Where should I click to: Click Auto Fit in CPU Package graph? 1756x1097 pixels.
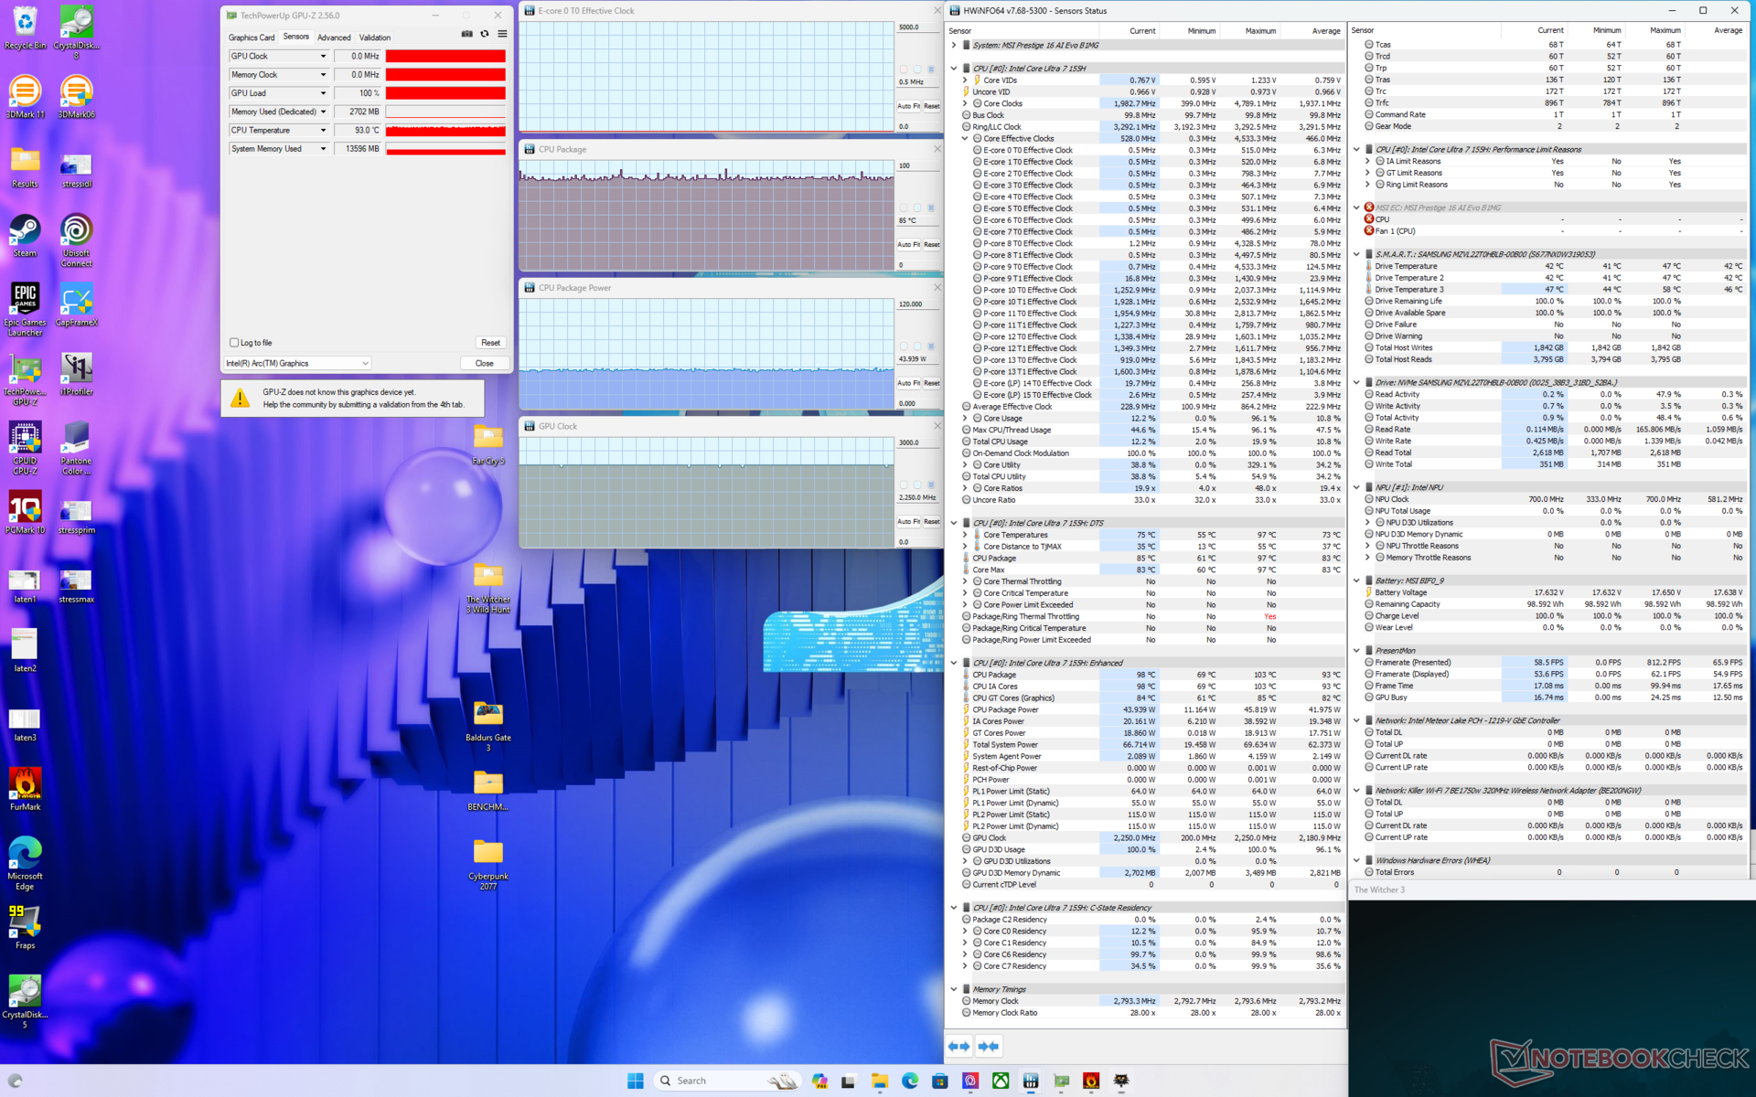pos(908,244)
